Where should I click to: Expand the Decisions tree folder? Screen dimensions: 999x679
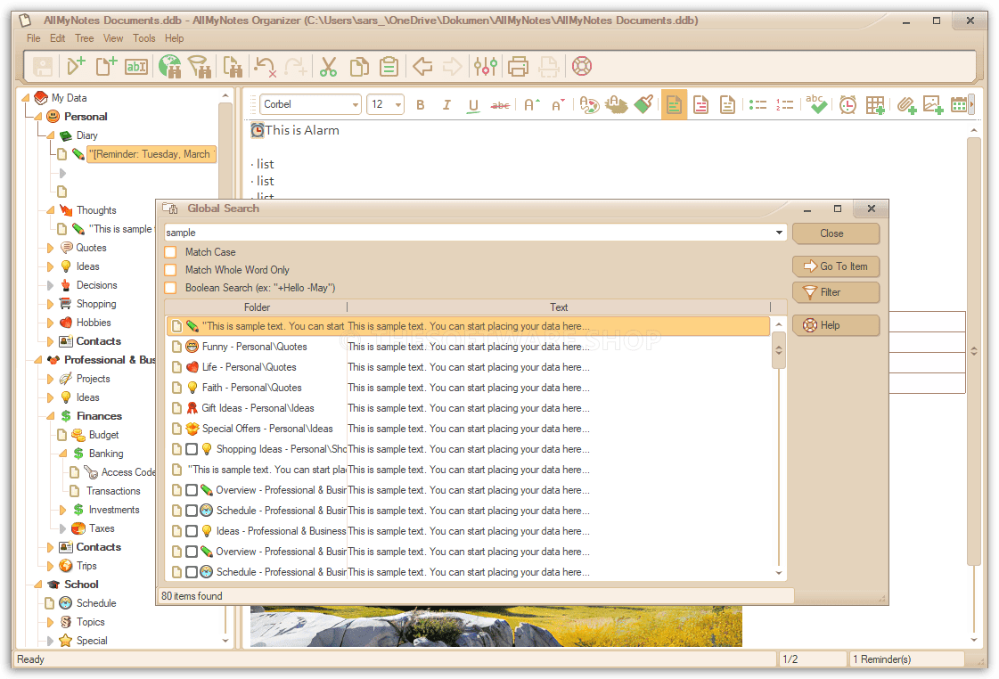[50, 285]
